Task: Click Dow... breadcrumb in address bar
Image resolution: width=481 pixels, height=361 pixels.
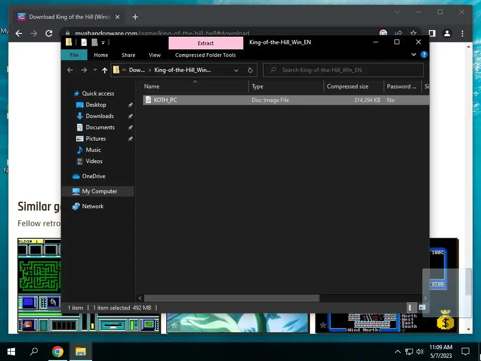Action: click(137, 70)
